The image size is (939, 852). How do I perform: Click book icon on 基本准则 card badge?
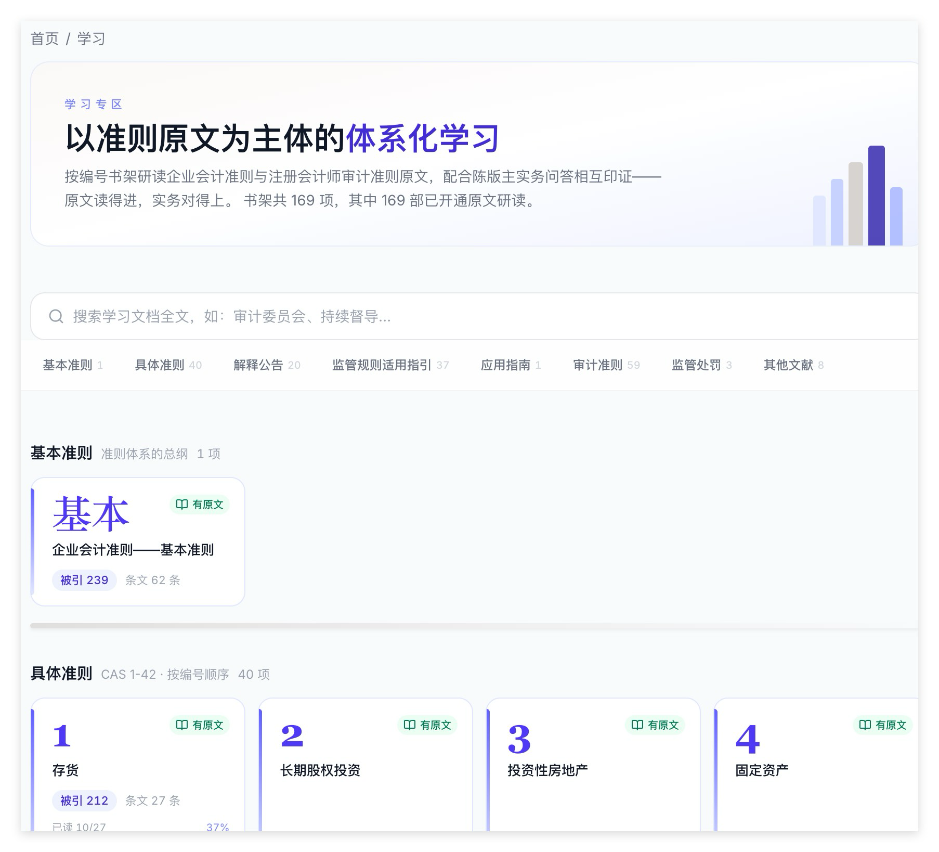[x=182, y=505]
